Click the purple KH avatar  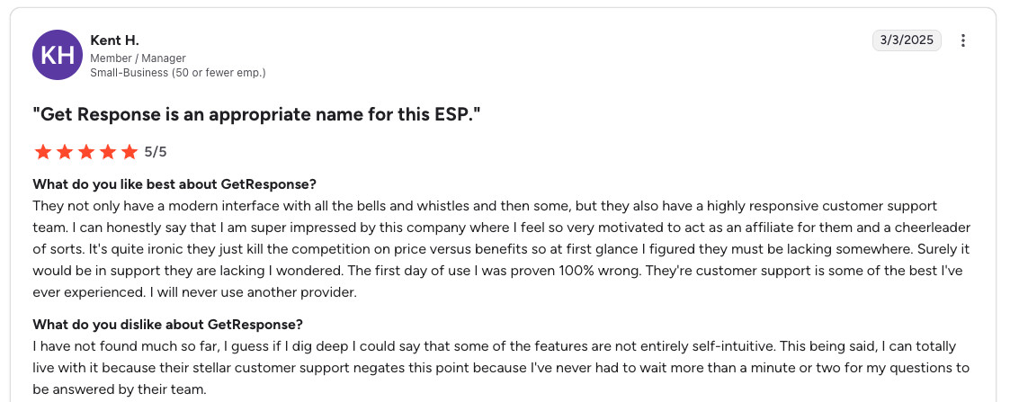click(x=58, y=55)
